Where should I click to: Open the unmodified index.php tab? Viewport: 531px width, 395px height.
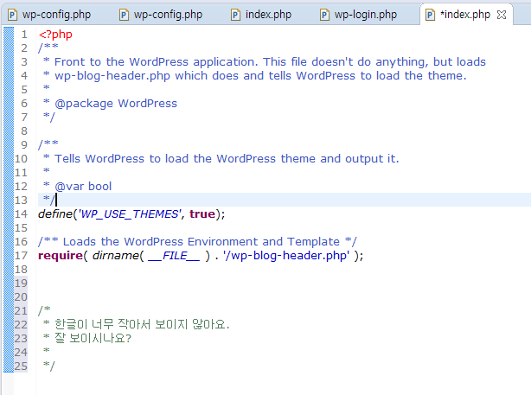[x=262, y=15]
